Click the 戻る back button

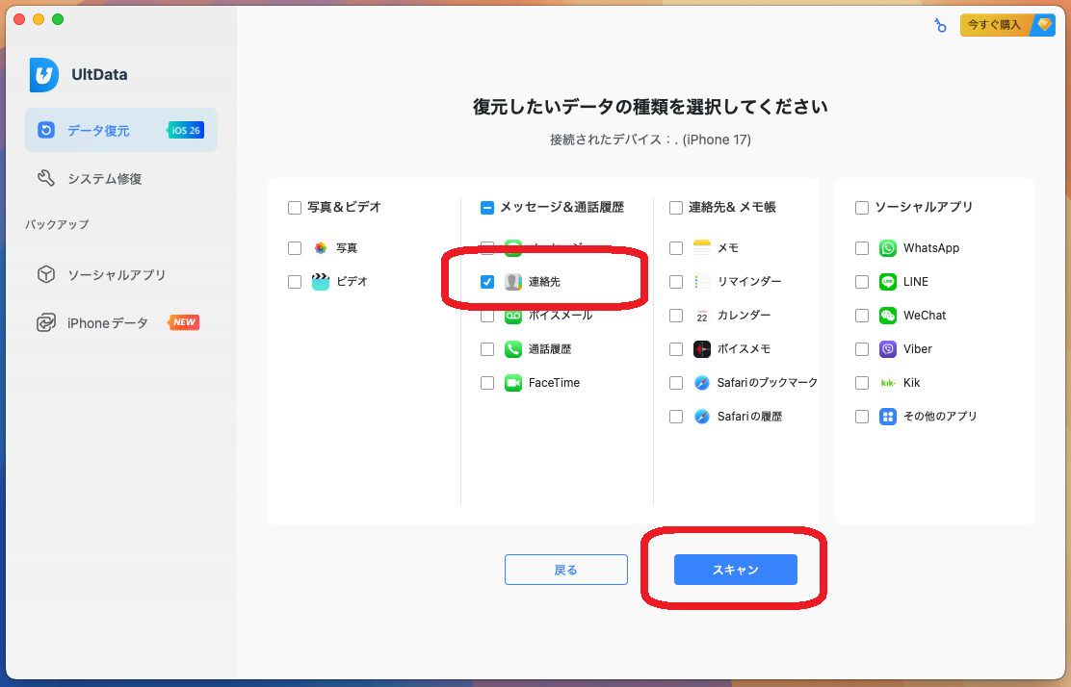pos(566,570)
